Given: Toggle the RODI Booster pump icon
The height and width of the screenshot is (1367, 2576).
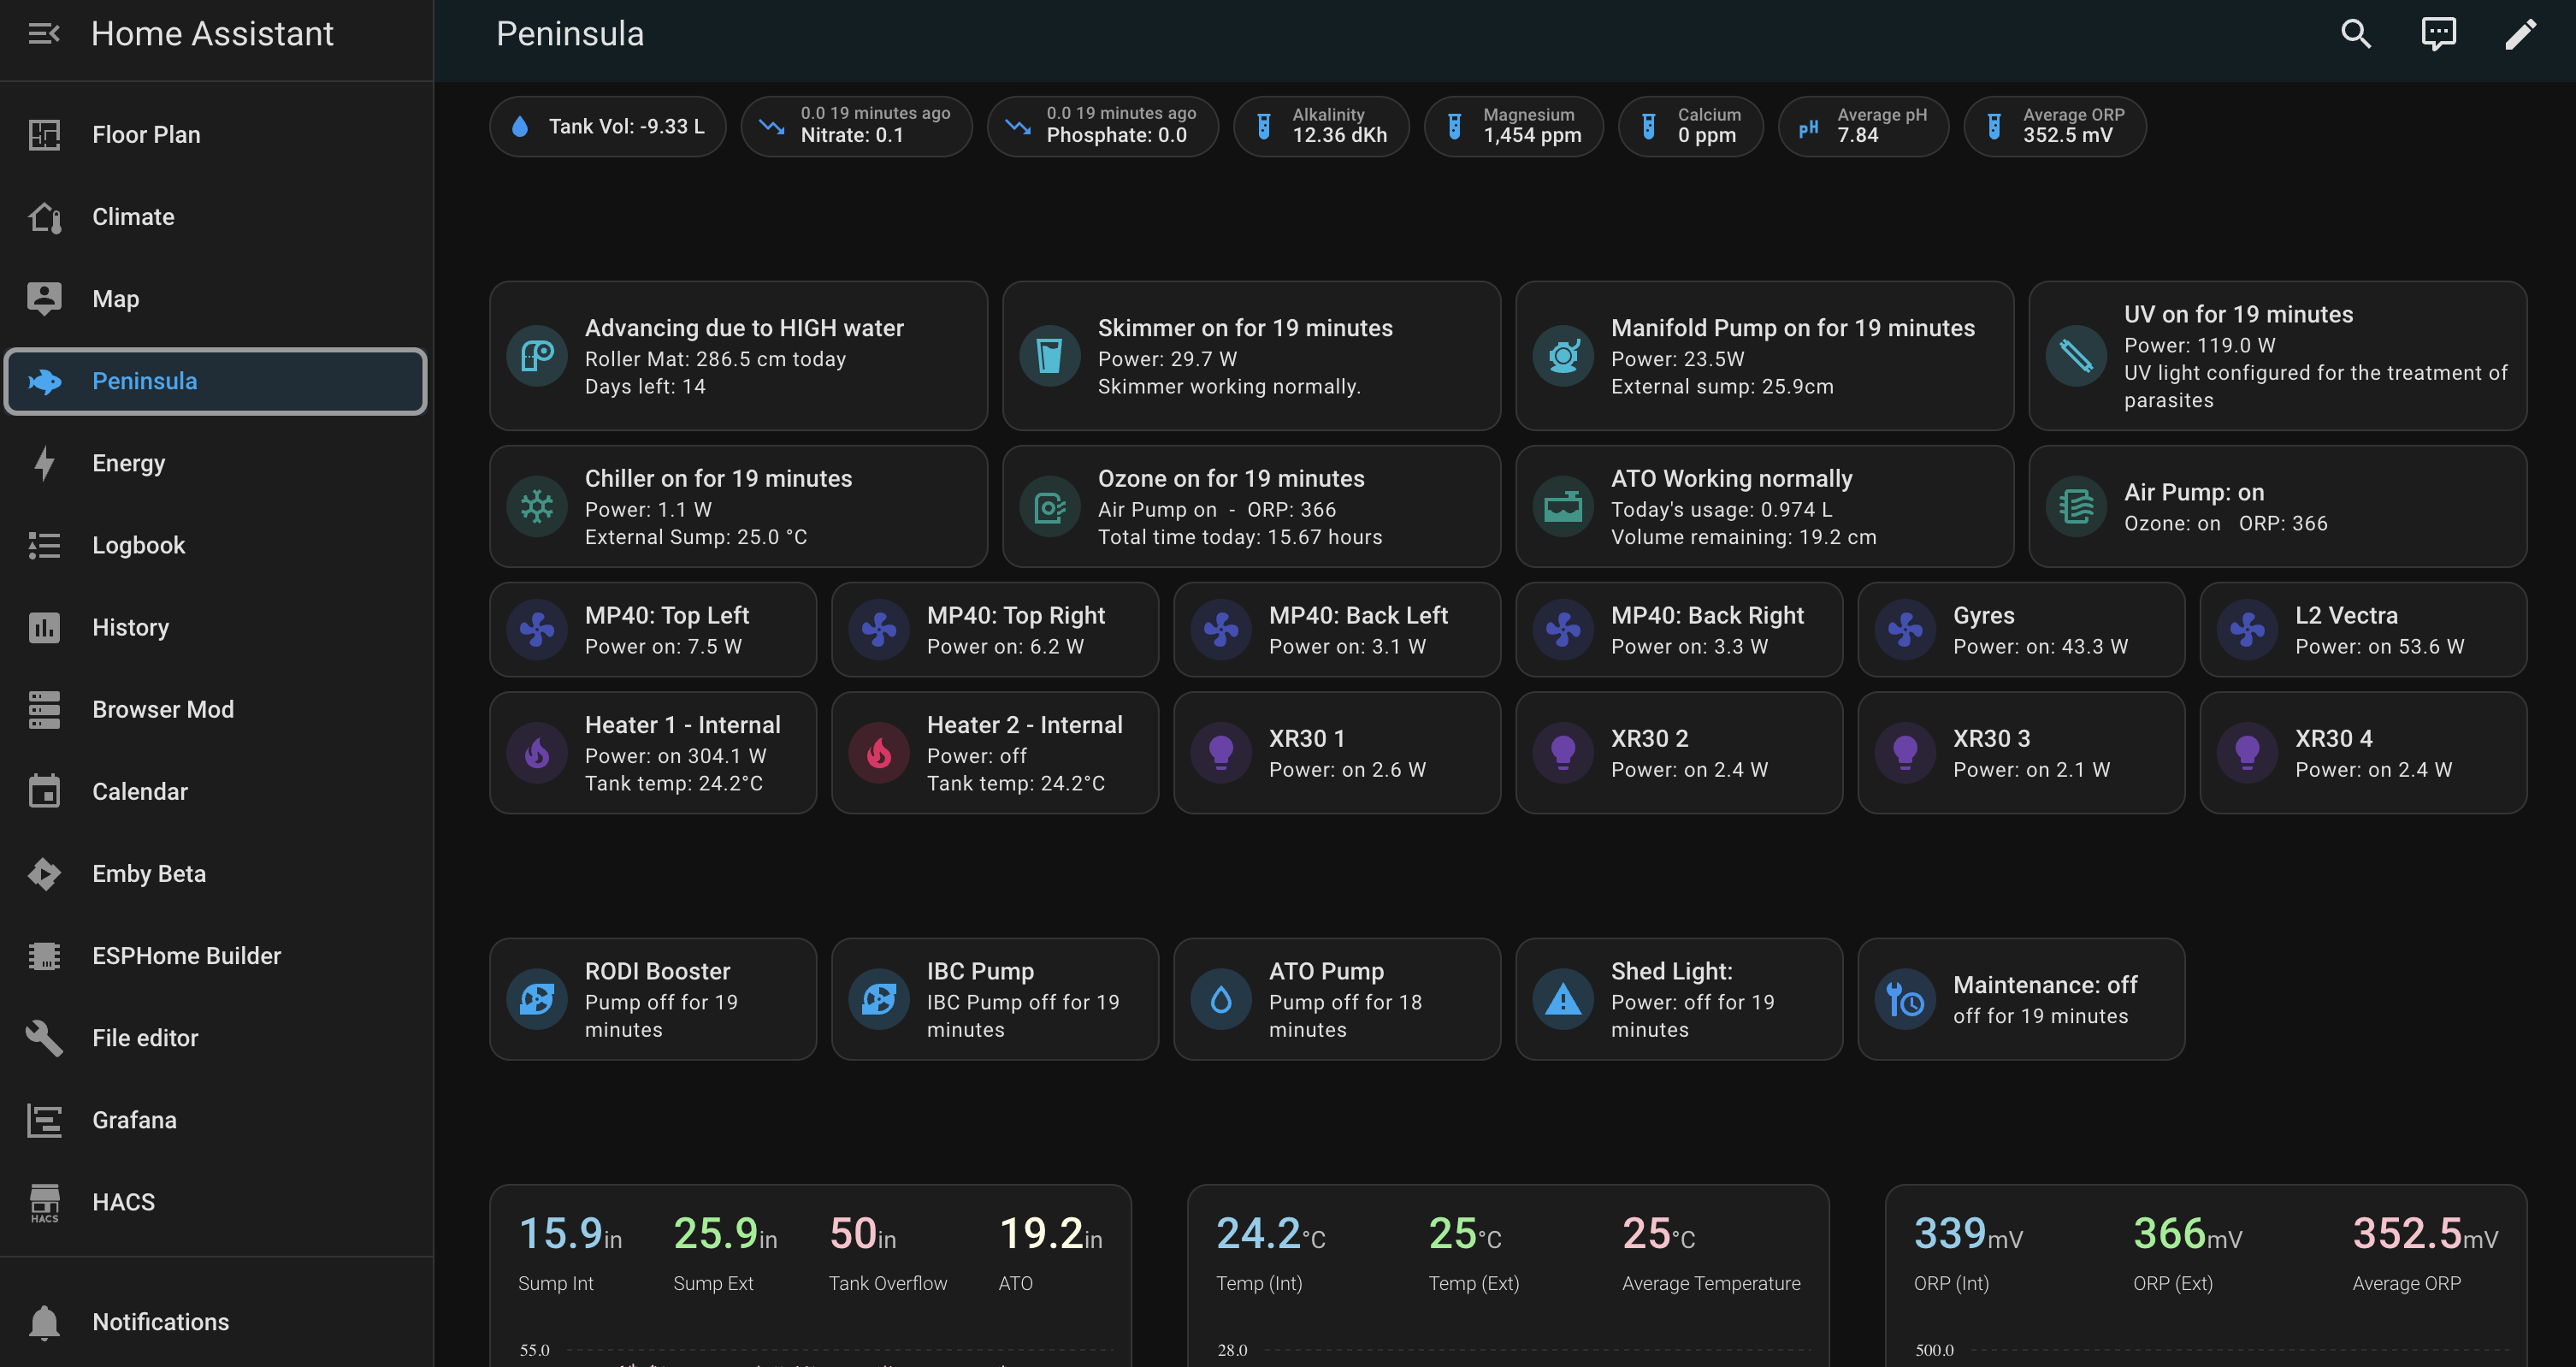Looking at the screenshot, I should (537, 999).
